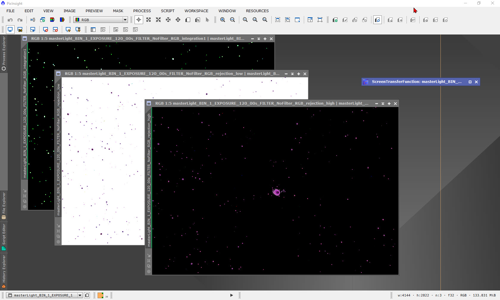This screenshot has width=500, height=300.
Task: Click the Zoom to Optimal Fit icon
Action: click(265, 20)
